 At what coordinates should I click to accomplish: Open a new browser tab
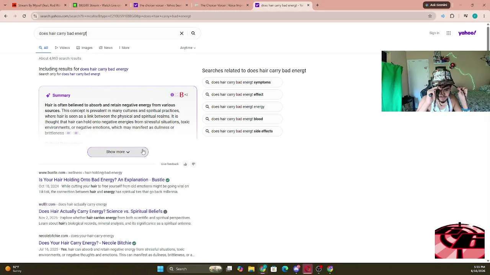point(317,5)
